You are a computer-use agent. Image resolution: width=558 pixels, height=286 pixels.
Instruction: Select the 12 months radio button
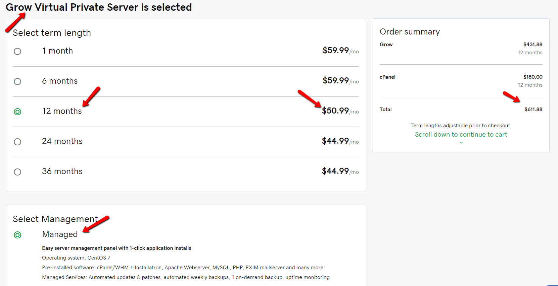tap(17, 112)
